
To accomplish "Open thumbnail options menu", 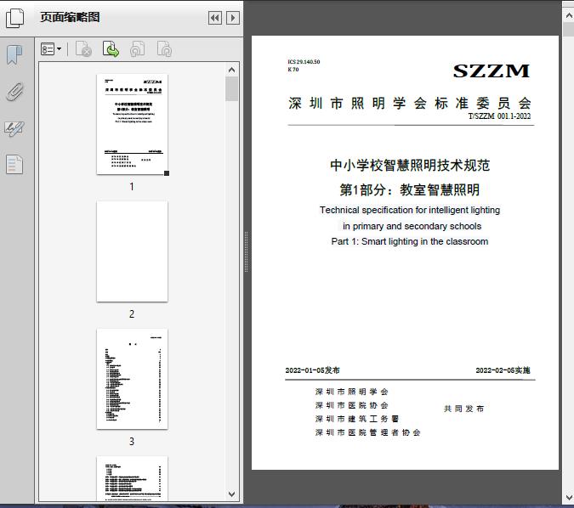I will [51, 49].
